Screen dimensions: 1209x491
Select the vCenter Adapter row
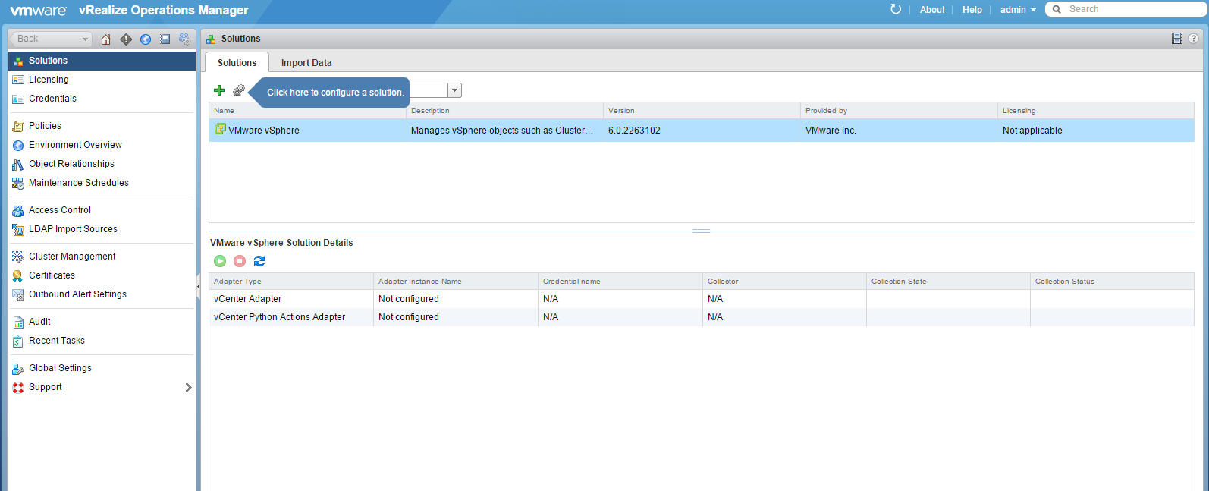click(x=702, y=299)
